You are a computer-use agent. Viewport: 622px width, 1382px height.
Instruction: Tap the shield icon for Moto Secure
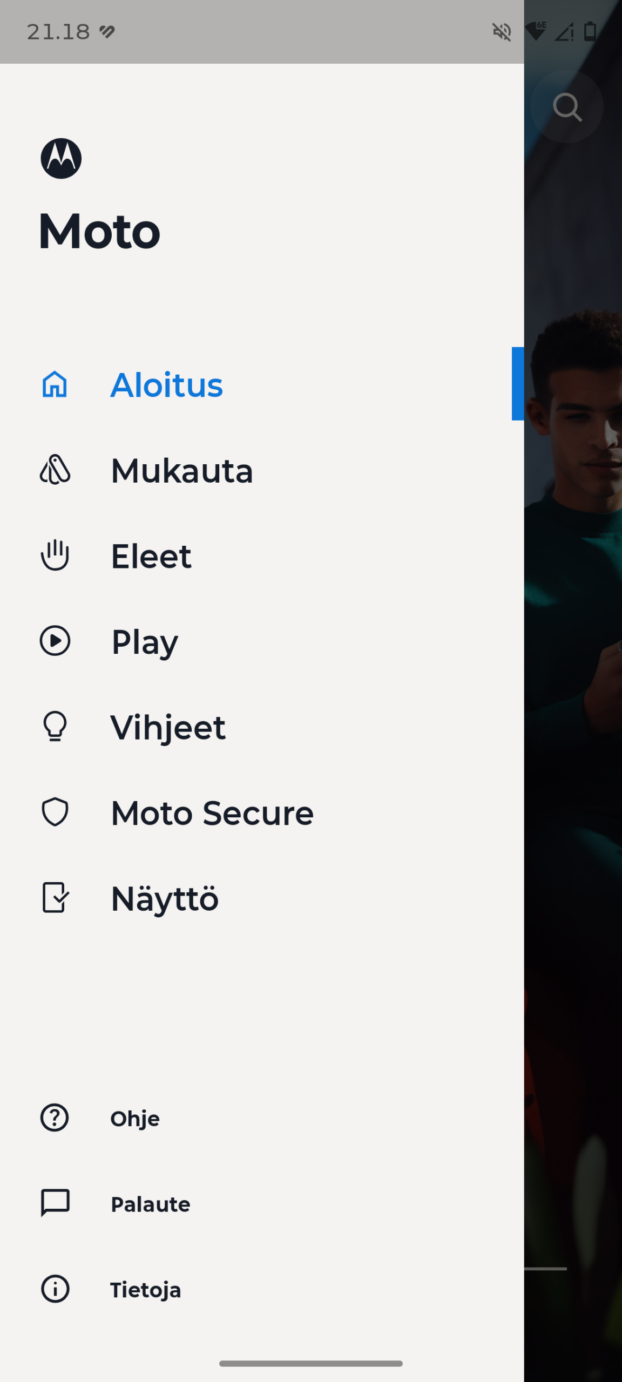(x=55, y=812)
